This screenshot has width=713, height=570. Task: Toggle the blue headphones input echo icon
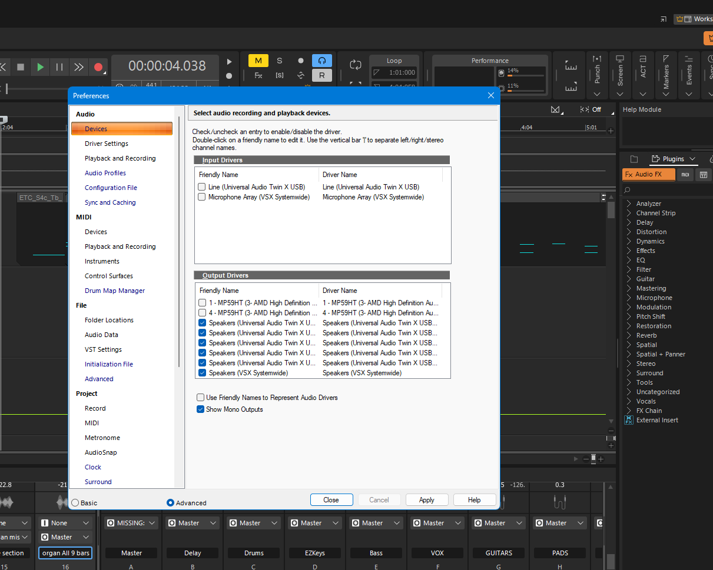pos(322,61)
